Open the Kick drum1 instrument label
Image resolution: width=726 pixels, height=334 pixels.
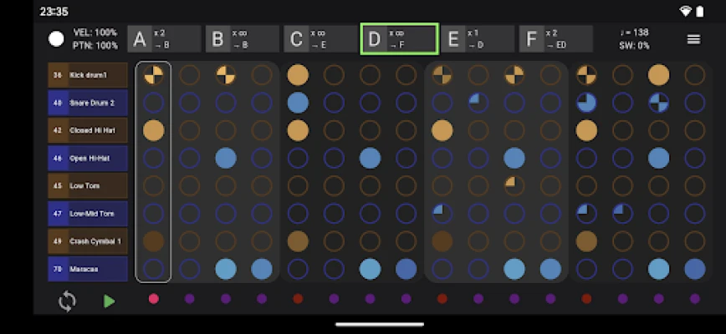(x=88, y=75)
